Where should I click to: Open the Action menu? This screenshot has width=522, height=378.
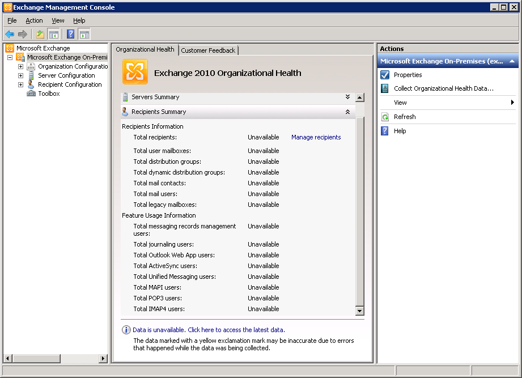tap(34, 20)
